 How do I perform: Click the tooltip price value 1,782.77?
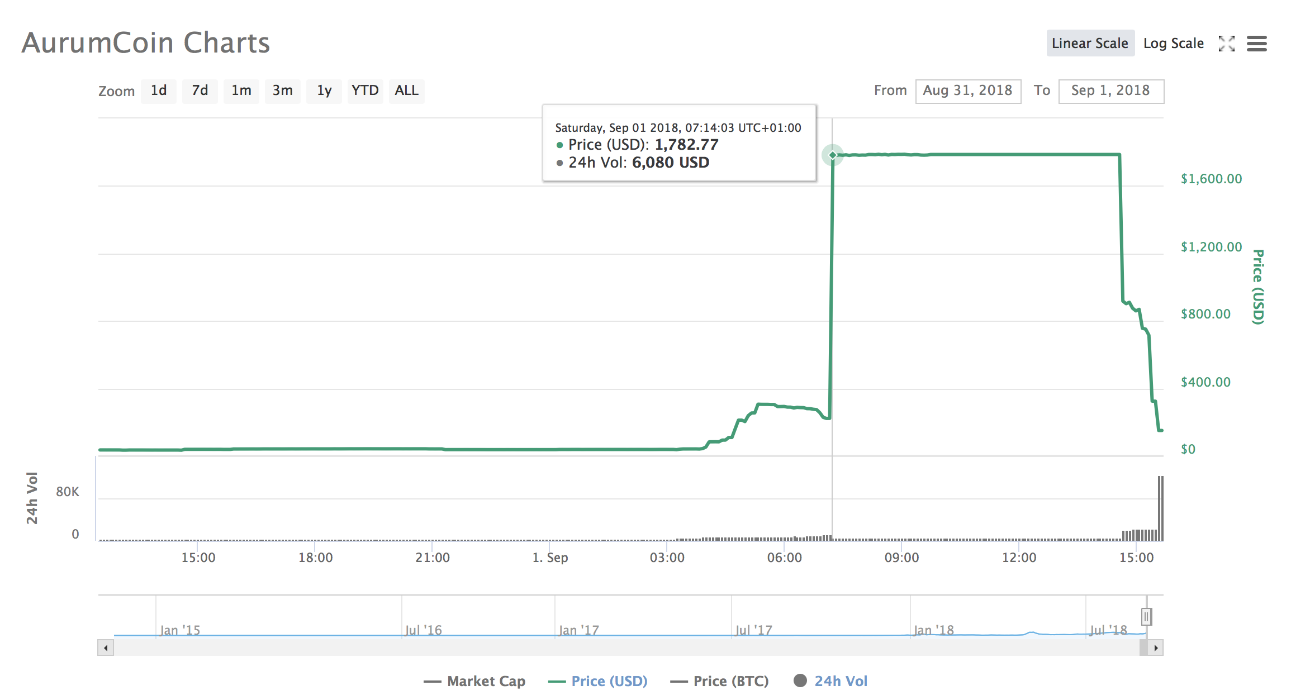pos(686,145)
